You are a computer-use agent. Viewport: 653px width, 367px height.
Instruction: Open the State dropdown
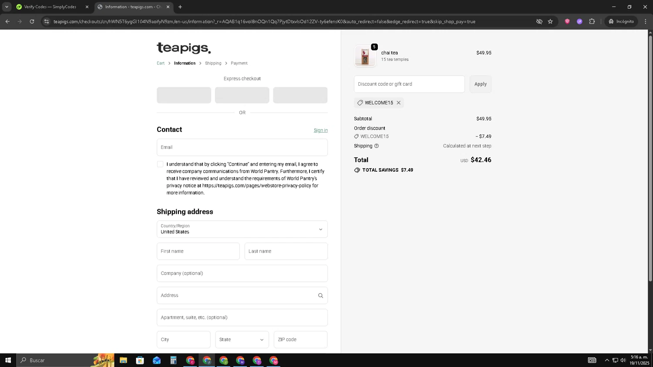[x=242, y=340]
